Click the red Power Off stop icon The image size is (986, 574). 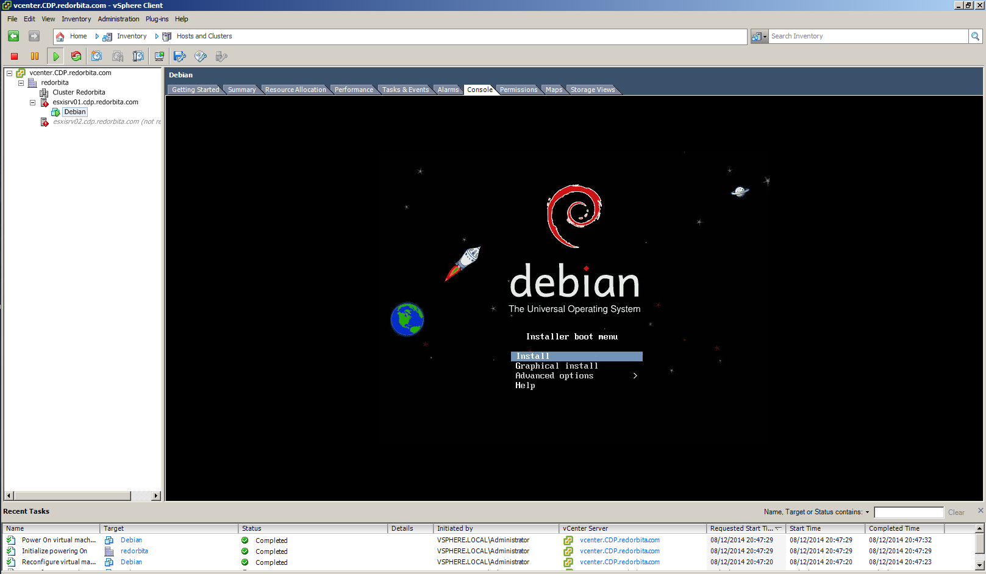click(x=14, y=57)
